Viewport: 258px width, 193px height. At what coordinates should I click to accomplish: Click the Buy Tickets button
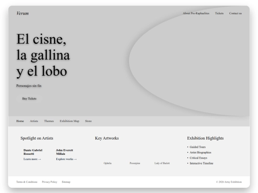pyautogui.click(x=29, y=99)
